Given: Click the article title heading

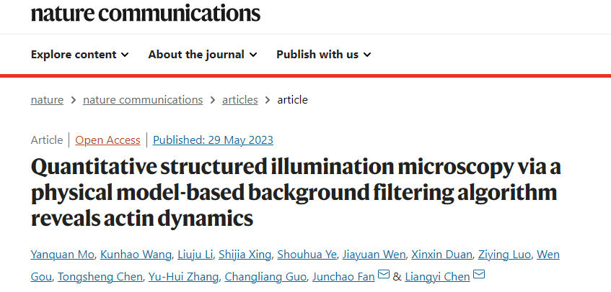Looking at the screenshot, I should click(x=296, y=193).
